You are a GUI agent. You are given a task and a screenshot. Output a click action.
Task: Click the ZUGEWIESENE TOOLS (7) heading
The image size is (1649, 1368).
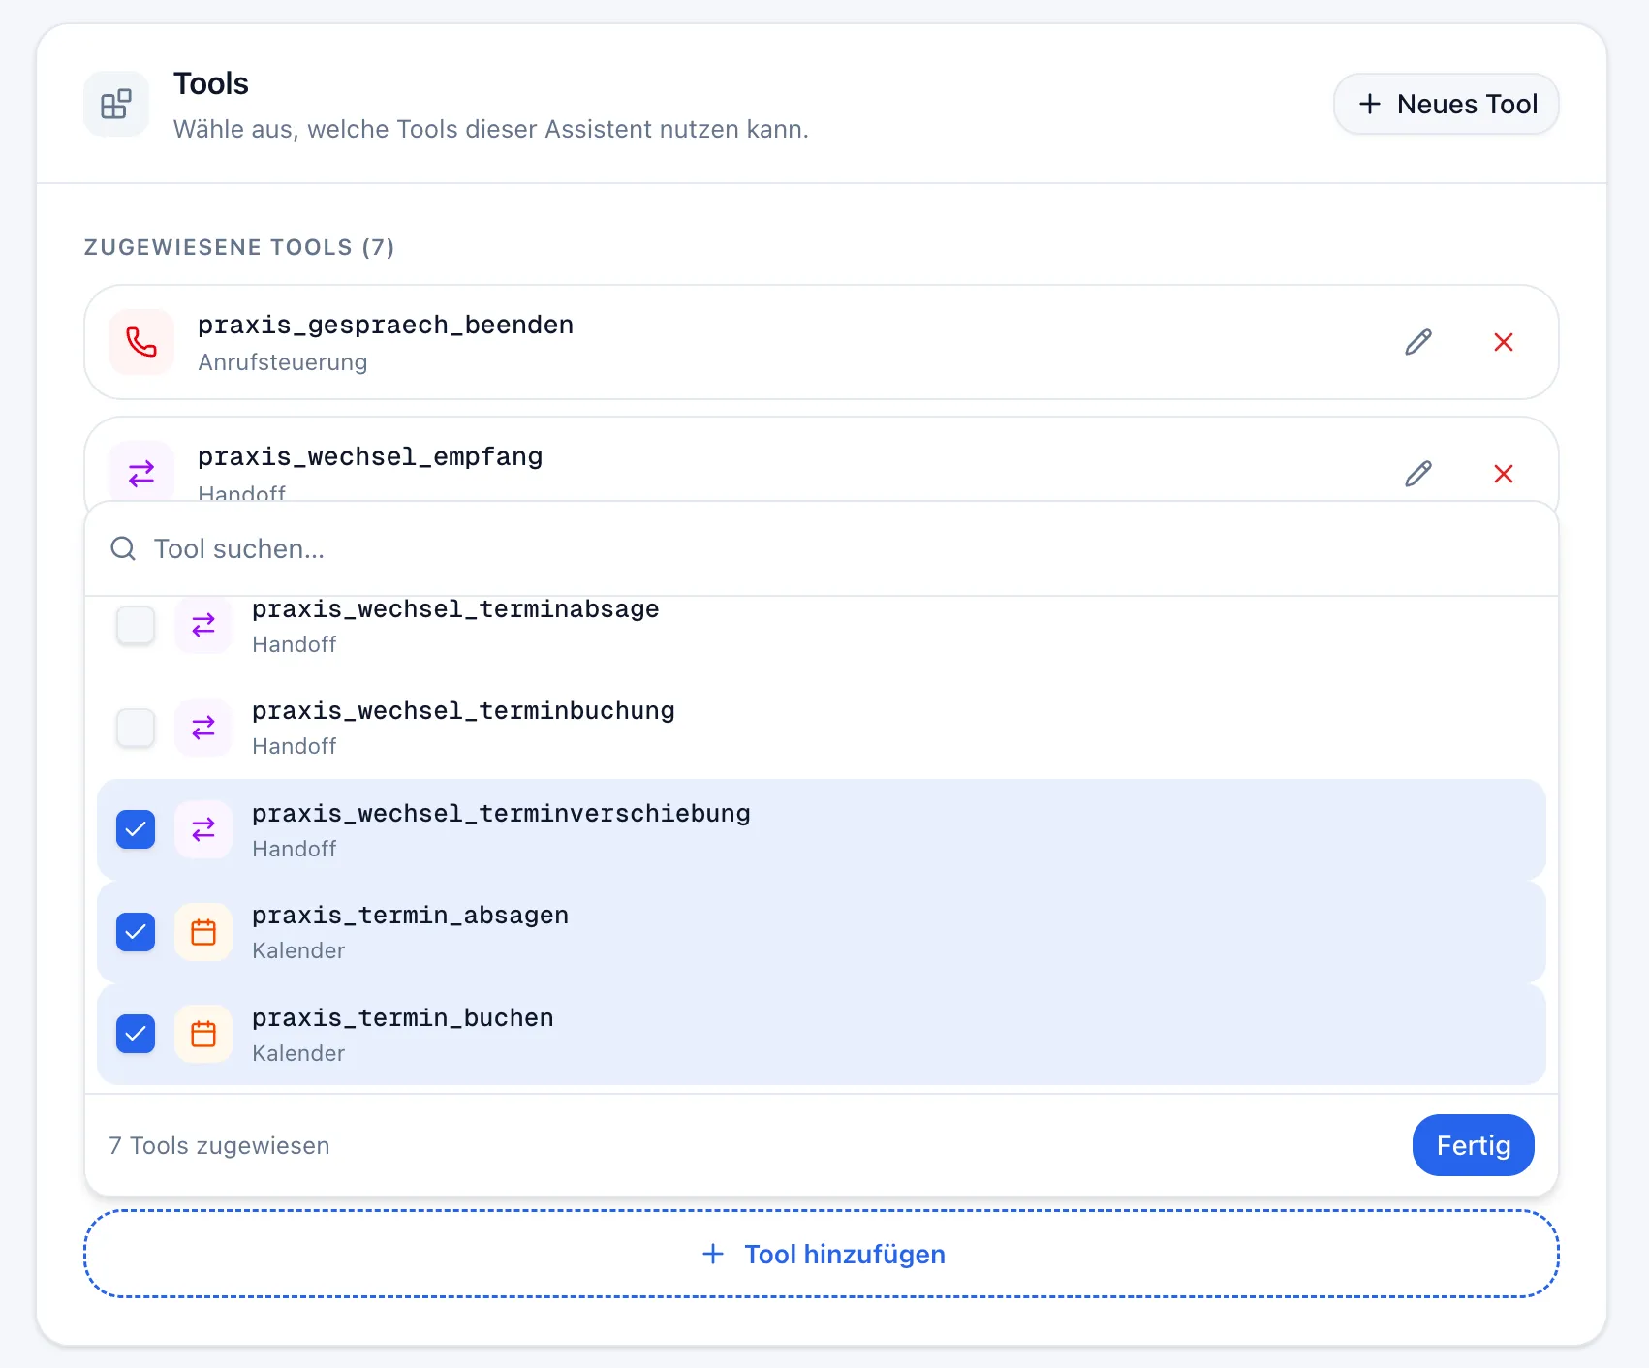[239, 247]
